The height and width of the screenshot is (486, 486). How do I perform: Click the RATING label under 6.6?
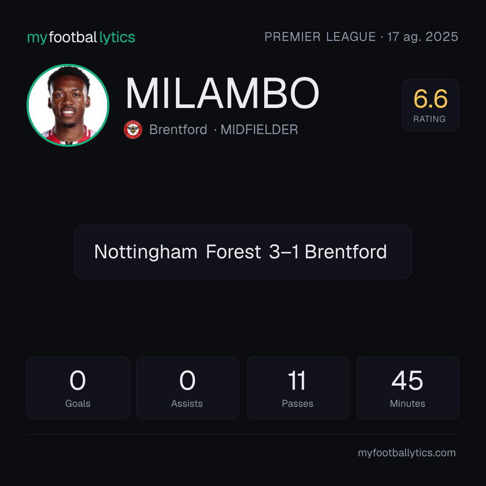click(x=429, y=119)
